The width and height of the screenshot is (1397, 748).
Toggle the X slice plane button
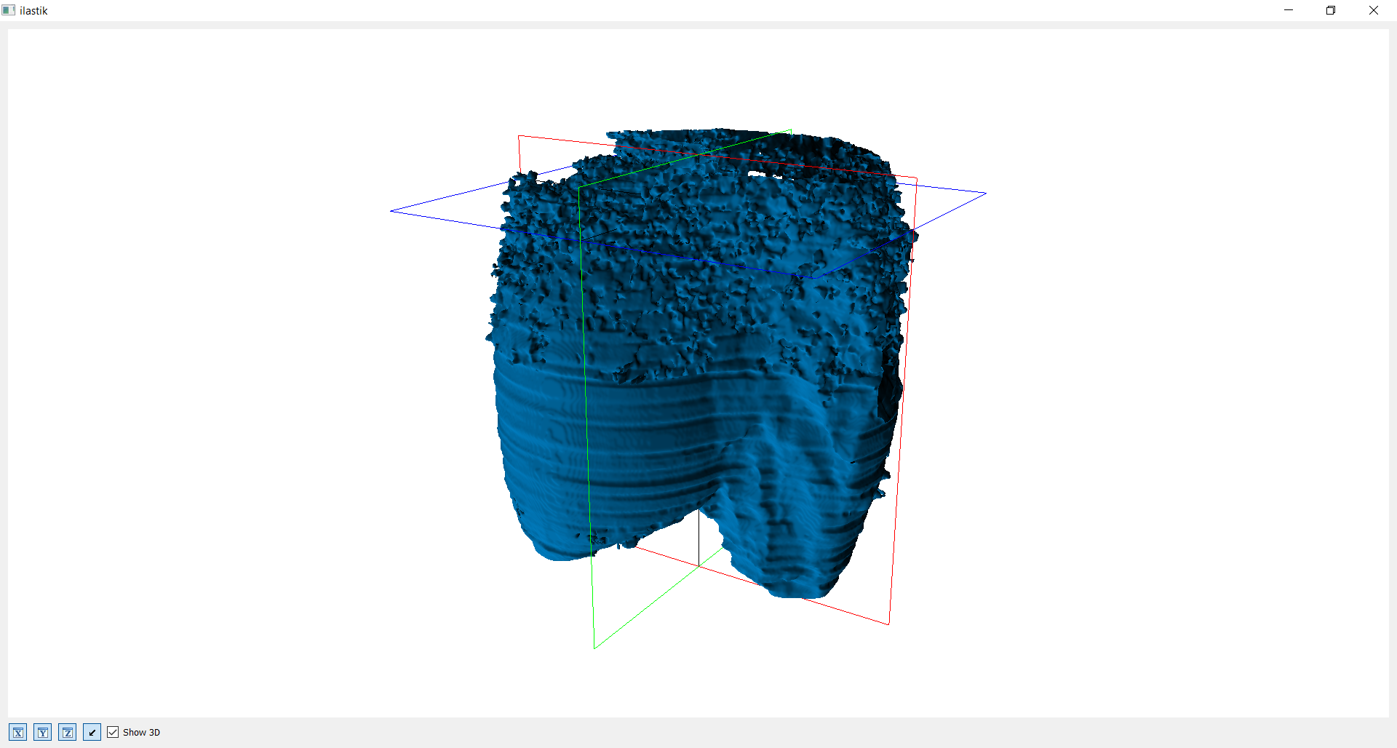[18, 732]
